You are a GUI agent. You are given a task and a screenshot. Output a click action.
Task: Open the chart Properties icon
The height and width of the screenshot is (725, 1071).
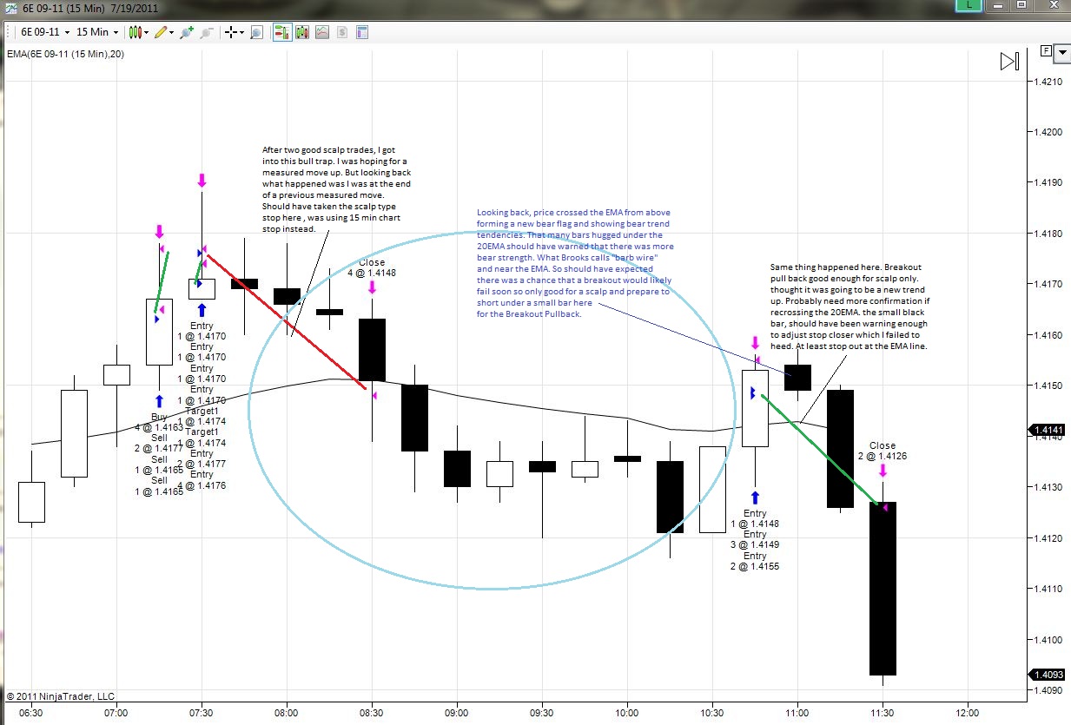pyautogui.click(x=362, y=32)
